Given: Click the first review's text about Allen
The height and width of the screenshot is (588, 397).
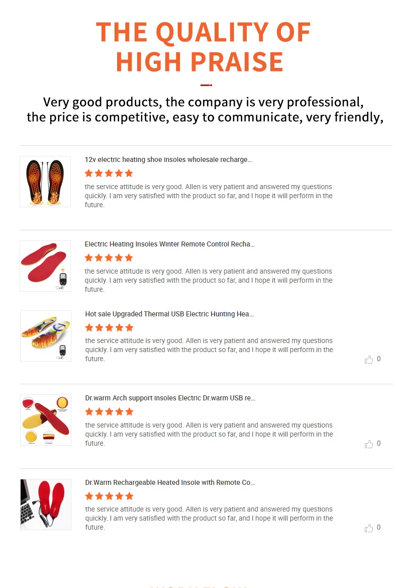Looking at the screenshot, I should [x=209, y=196].
